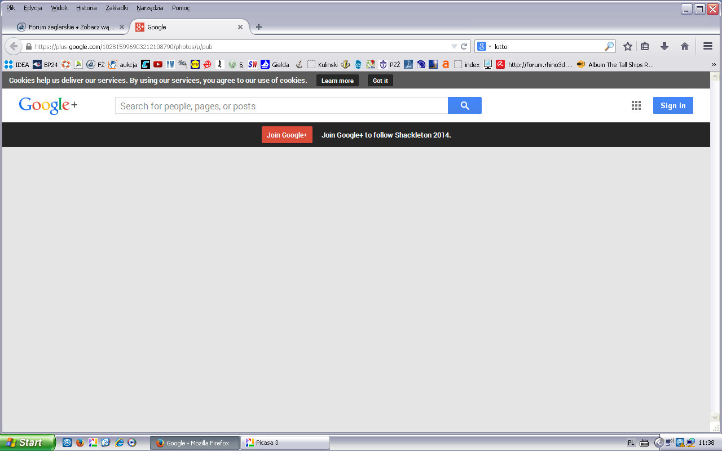Open the Widok menu
The image size is (722, 451).
(x=59, y=8)
